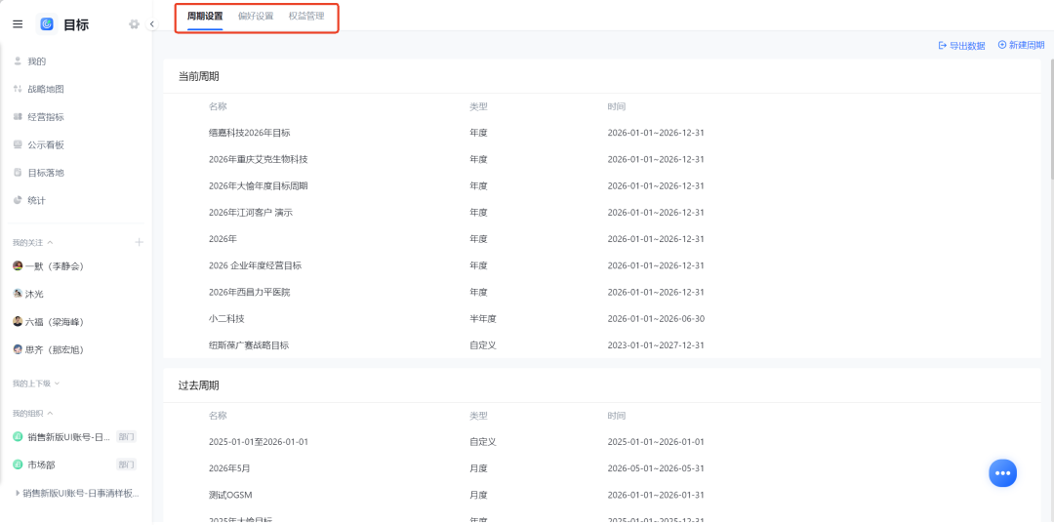Click the 战略地图 icon
Image resolution: width=1054 pixels, height=525 pixels.
point(18,89)
